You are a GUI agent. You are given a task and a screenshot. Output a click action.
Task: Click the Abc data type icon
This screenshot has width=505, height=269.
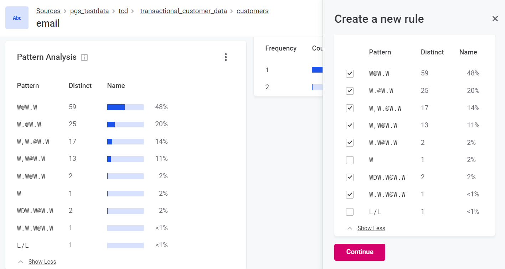coord(17,18)
